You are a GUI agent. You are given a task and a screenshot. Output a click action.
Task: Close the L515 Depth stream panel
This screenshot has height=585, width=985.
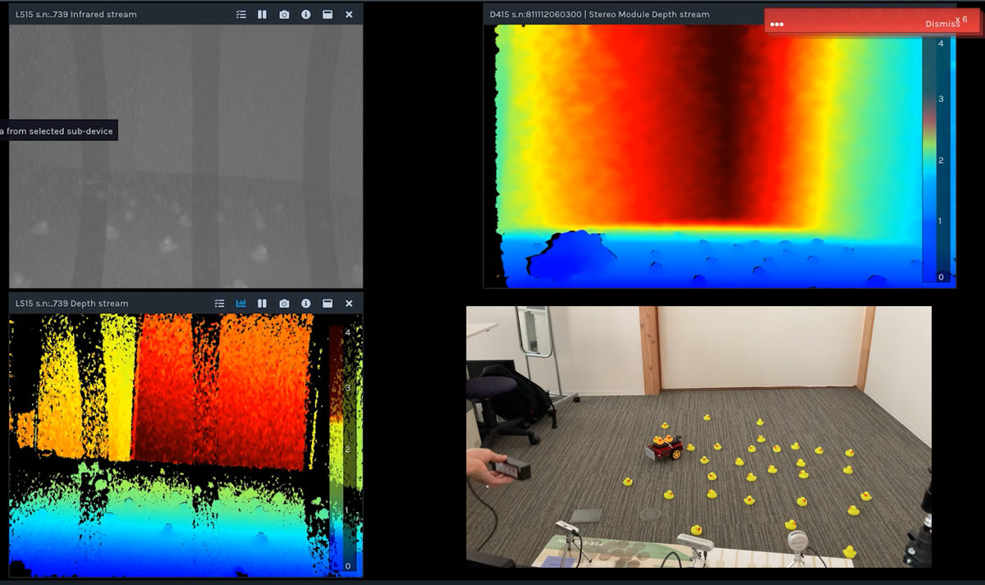tap(349, 304)
